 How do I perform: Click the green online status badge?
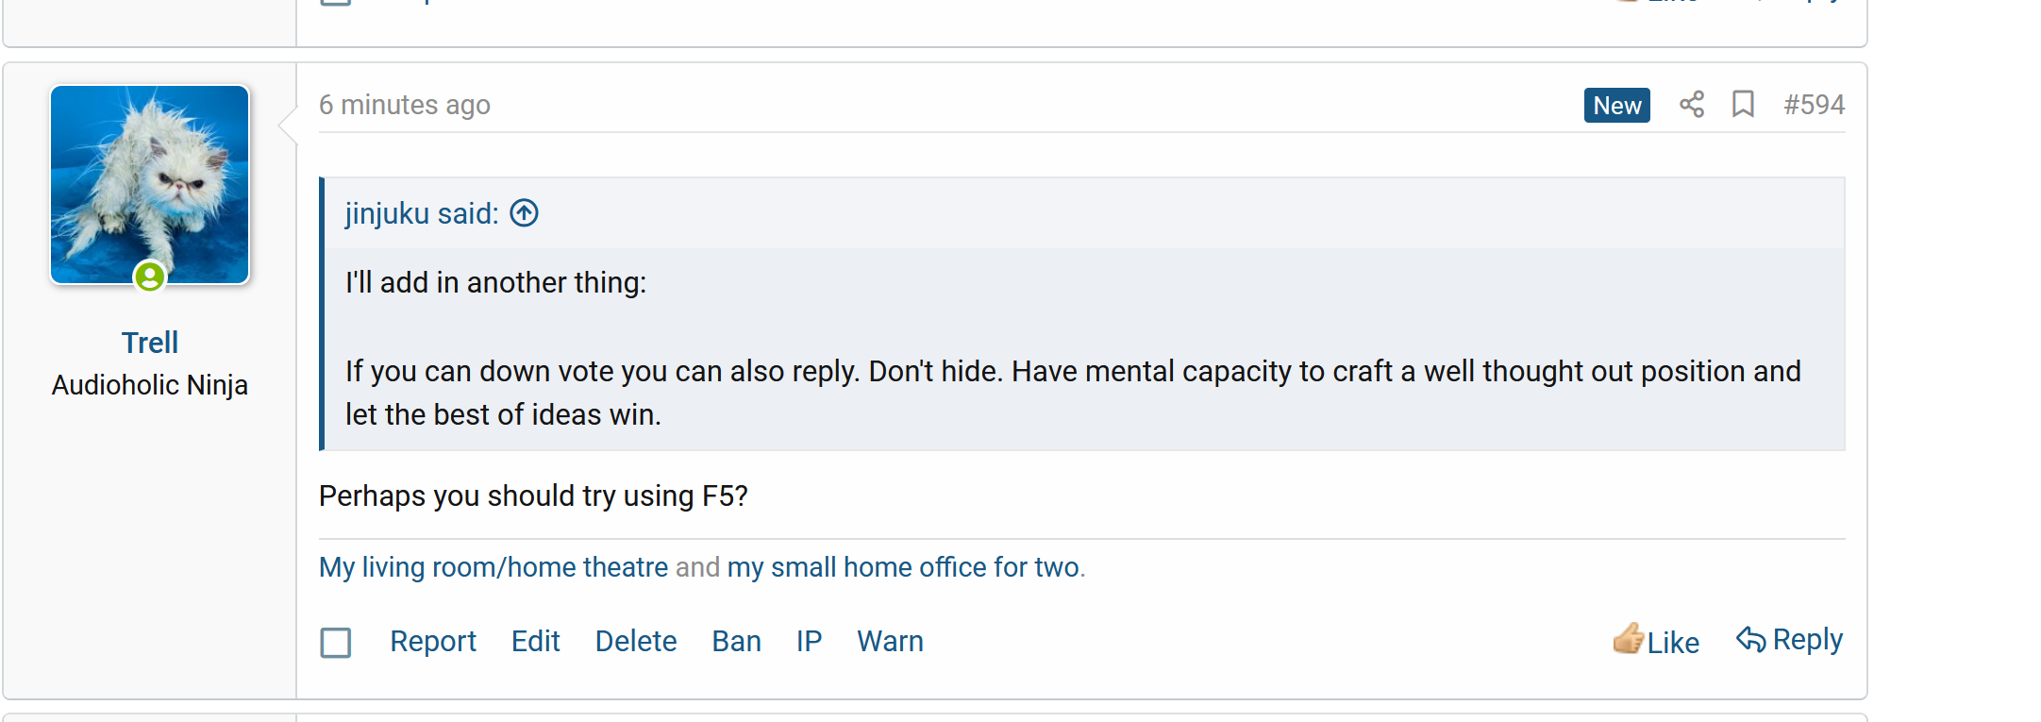pos(149,277)
